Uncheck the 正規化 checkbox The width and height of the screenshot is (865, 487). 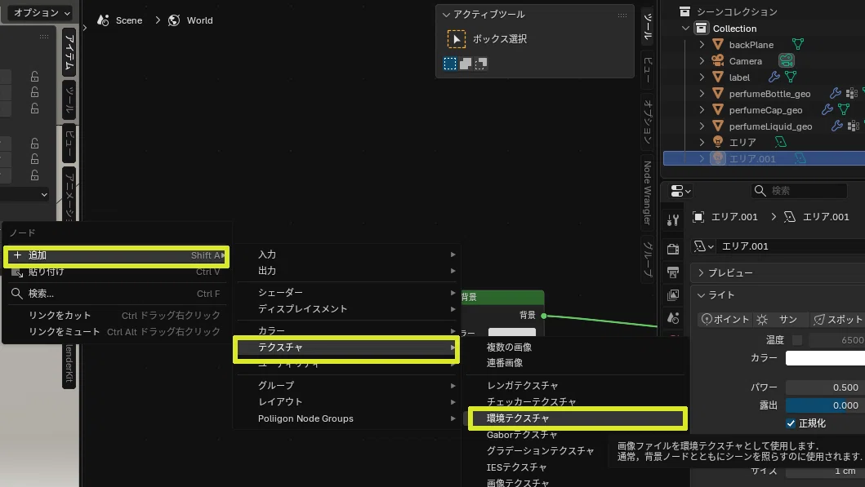pos(791,423)
